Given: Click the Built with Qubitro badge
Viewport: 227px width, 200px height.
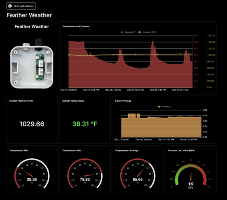Looking at the screenshot, I should [21, 6].
